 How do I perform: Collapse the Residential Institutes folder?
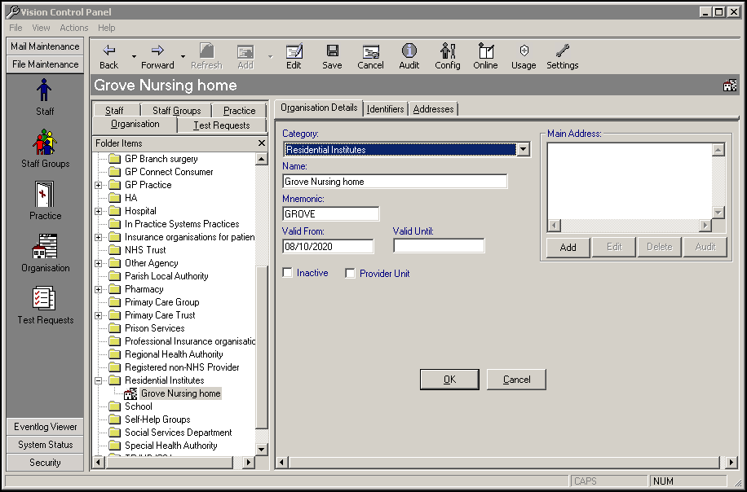99,380
